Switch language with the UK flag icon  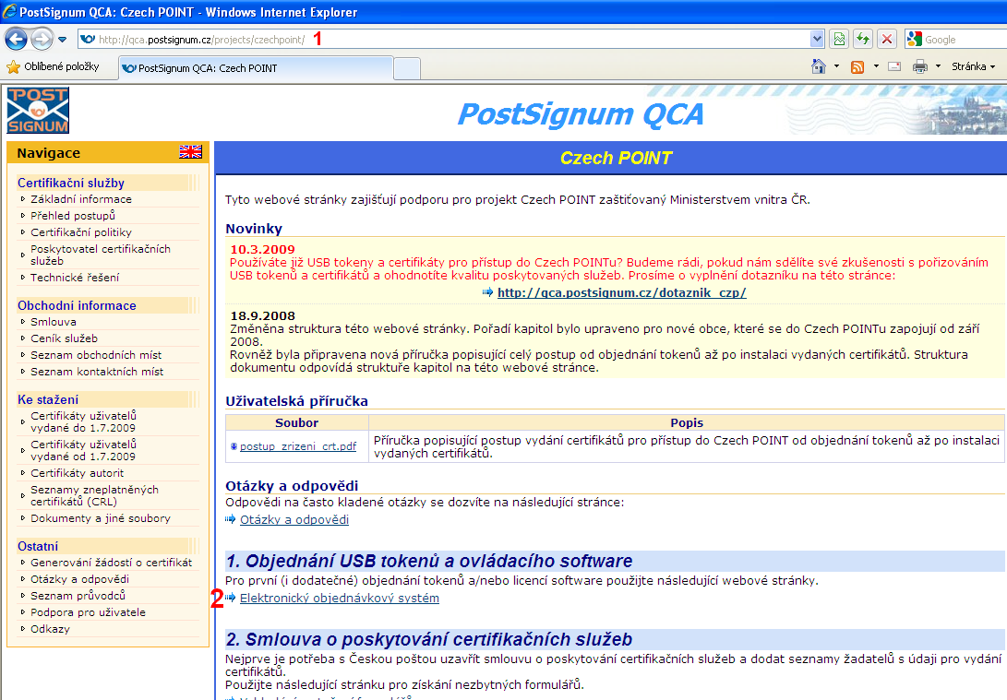(190, 152)
